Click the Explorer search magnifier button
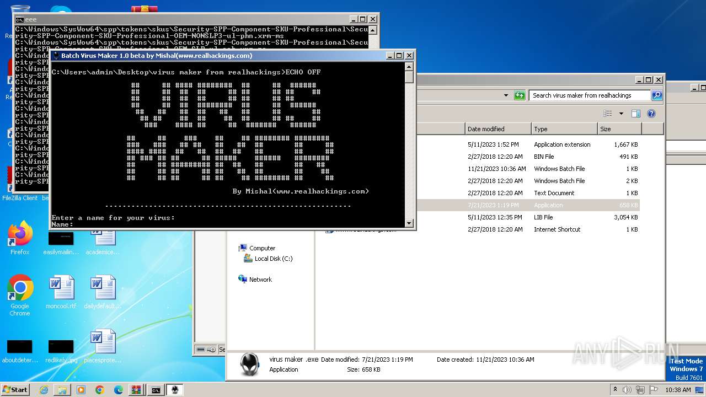This screenshot has height=397, width=706. (656, 95)
